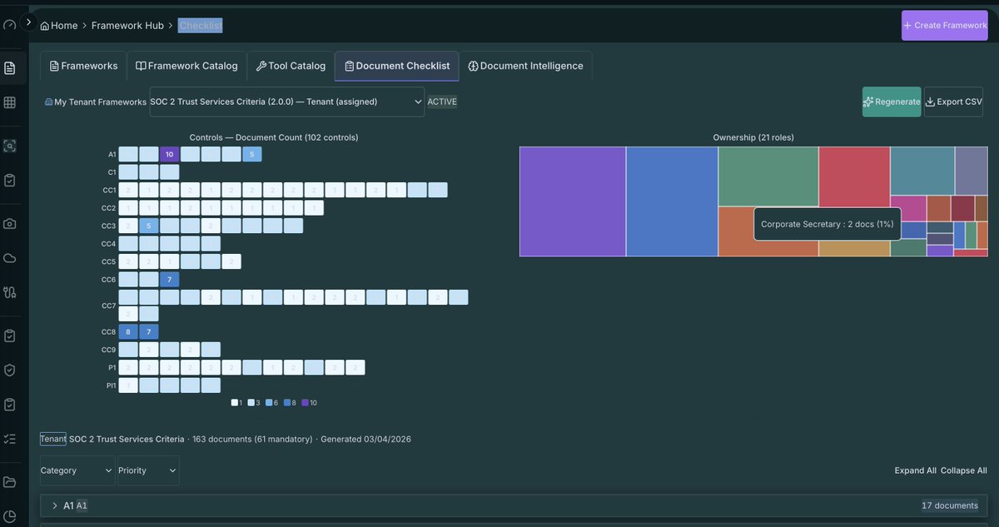Click the A1 heatmap cell showing 5
Screen dimensions: 999x527
coord(252,154)
